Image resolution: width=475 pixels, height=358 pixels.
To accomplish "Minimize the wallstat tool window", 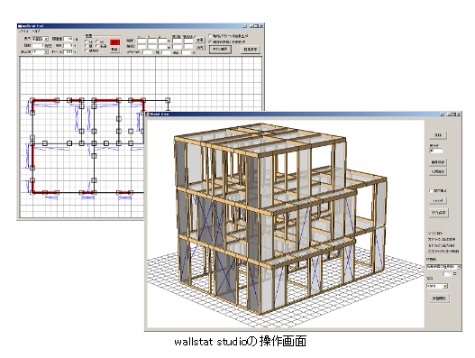I will click(x=252, y=26).
